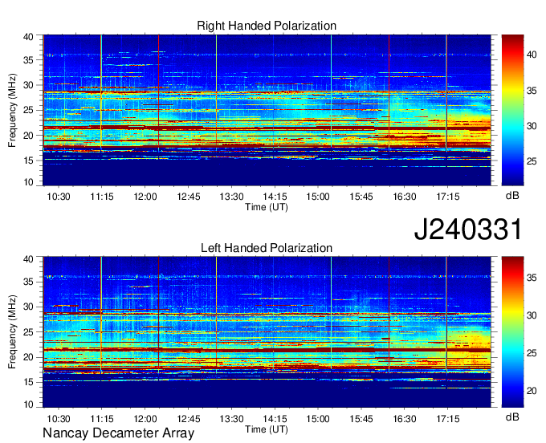546x443 pixels.
Task: Click the 40 dB tick on the Right Handed color bar
Action: coord(532,55)
